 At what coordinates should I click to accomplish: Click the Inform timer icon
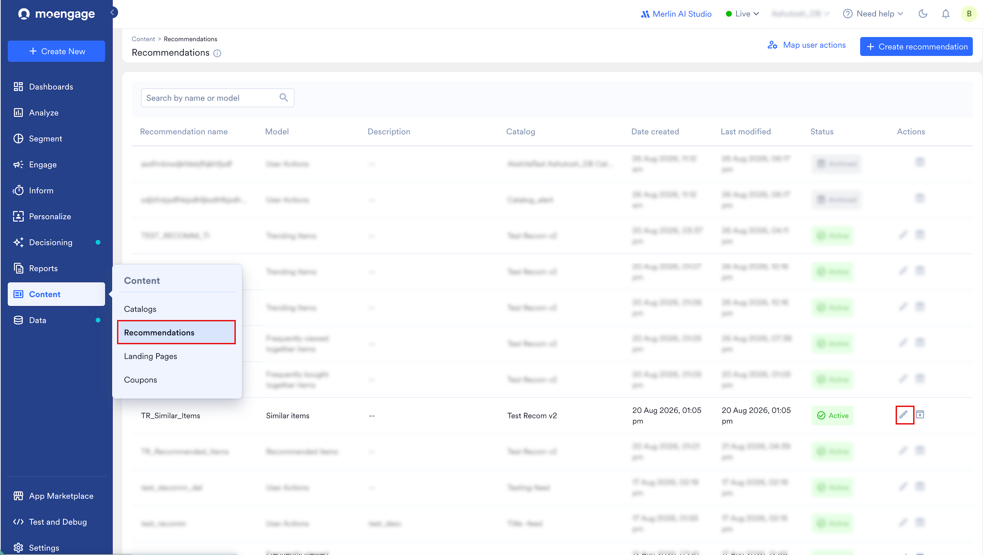point(18,191)
